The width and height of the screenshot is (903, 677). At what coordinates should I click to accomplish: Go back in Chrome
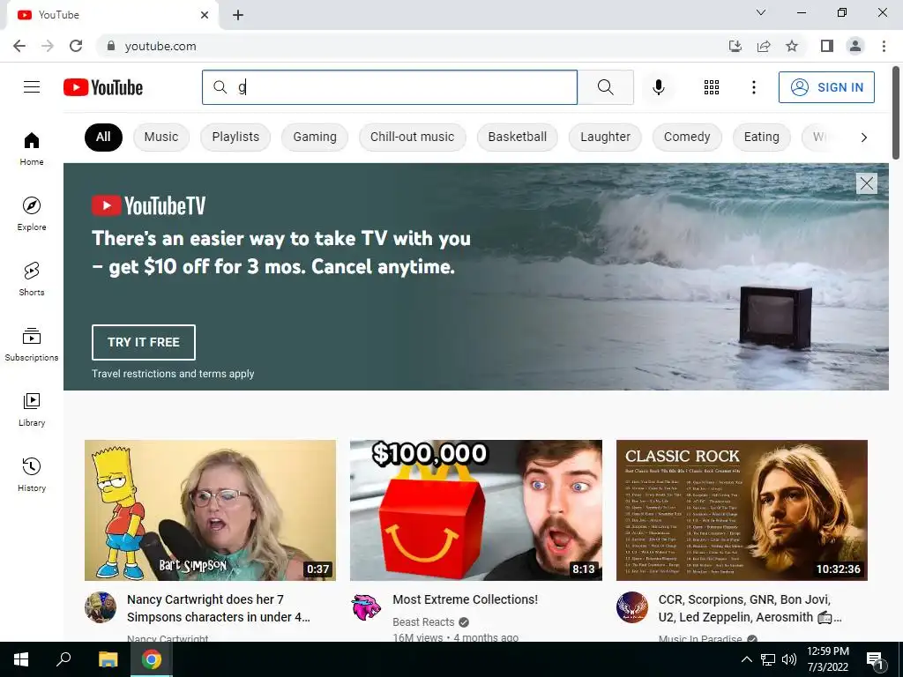[x=19, y=46]
